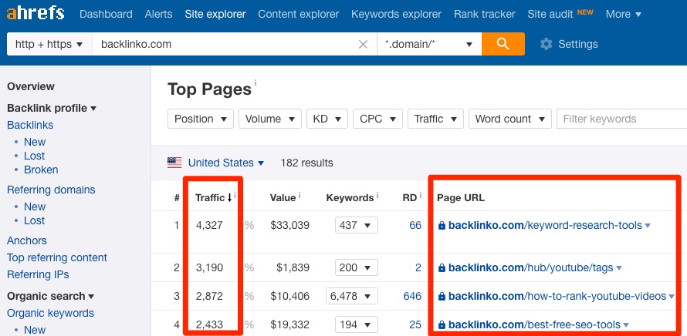This screenshot has width=687, height=336.
Task: Open the 437 keywords dropdown
Action: (356, 226)
